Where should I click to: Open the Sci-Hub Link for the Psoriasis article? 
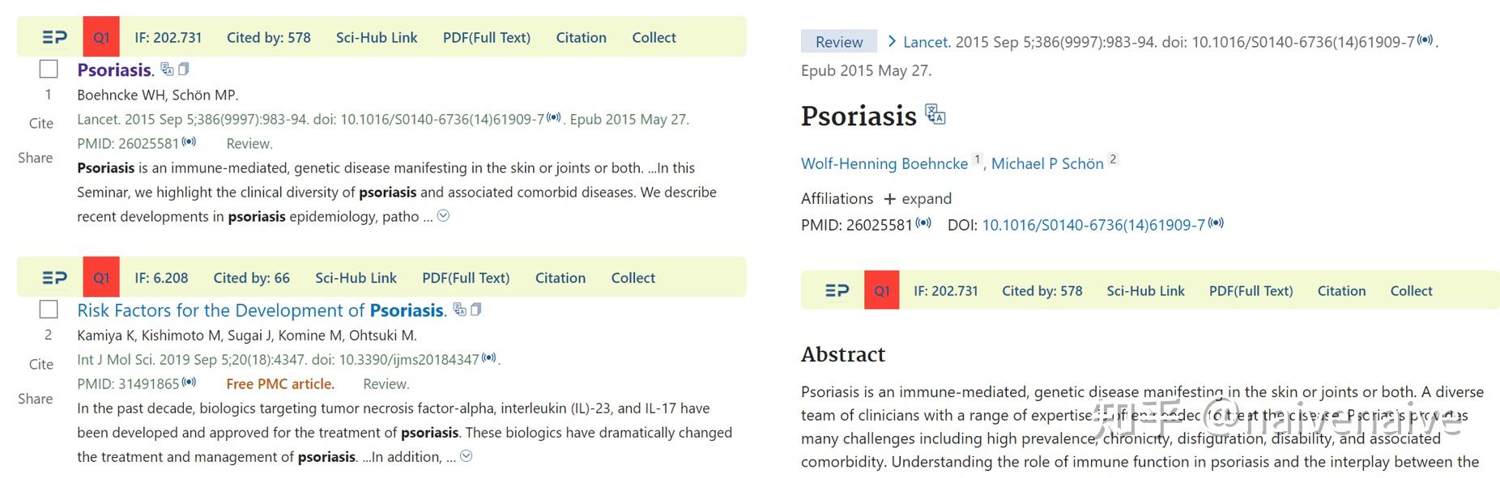(376, 37)
